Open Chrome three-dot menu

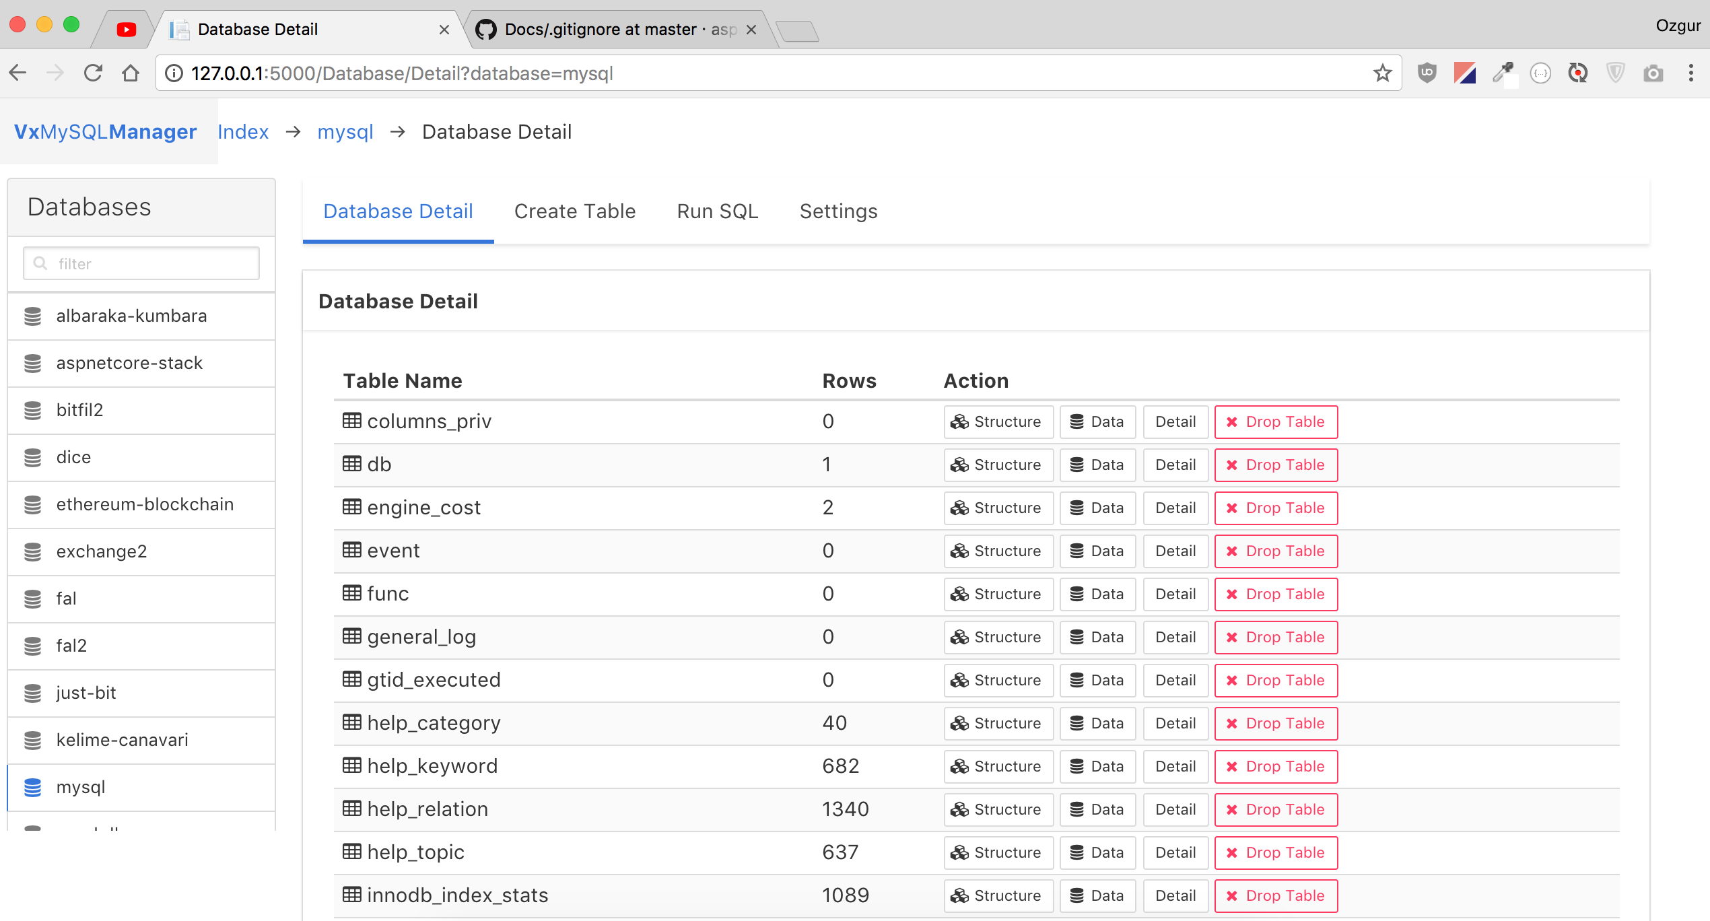pos(1690,73)
